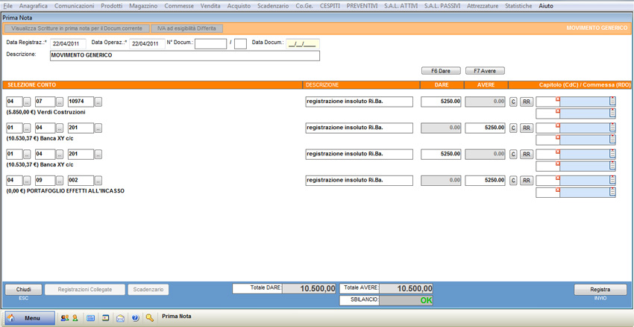Open account lookup next to code 10974

click(98, 102)
